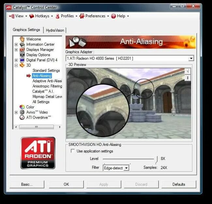Select Adaptive Anti-Aliasing in tree

click(x=47, y=81)
